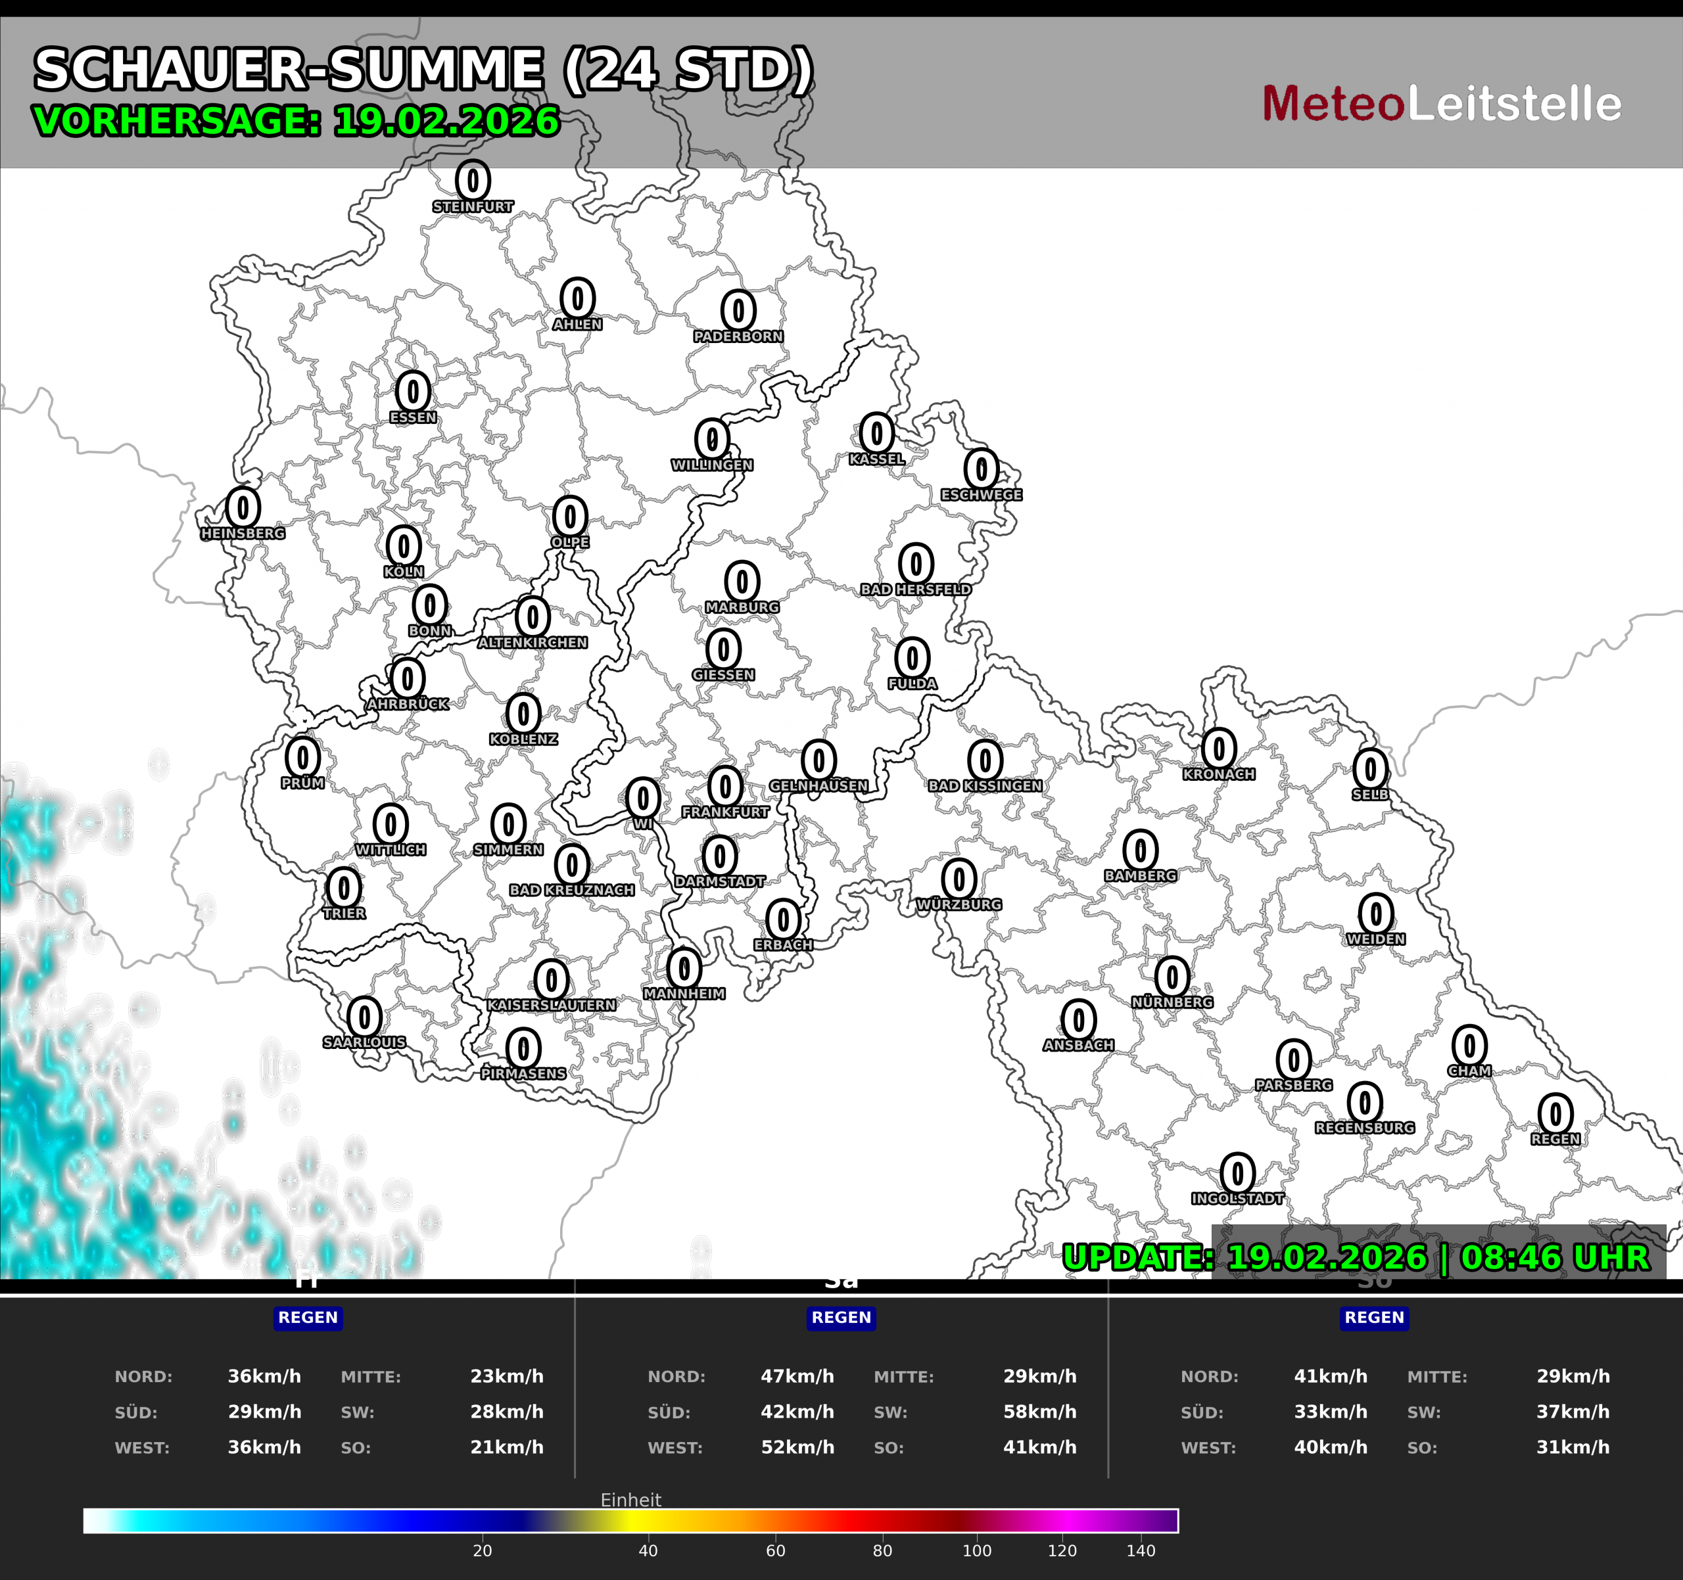Pick the KASSEL value marker

[876, 432]
